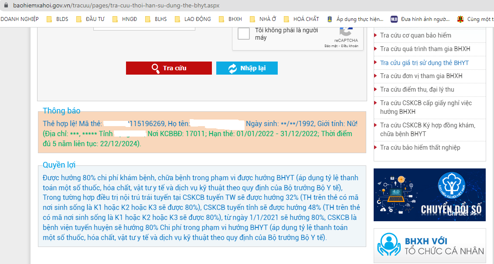Screen dimensions: 494x264
Task: Click the hands-holding-person icon on BHXH banner
Action: tap(389, 245)
